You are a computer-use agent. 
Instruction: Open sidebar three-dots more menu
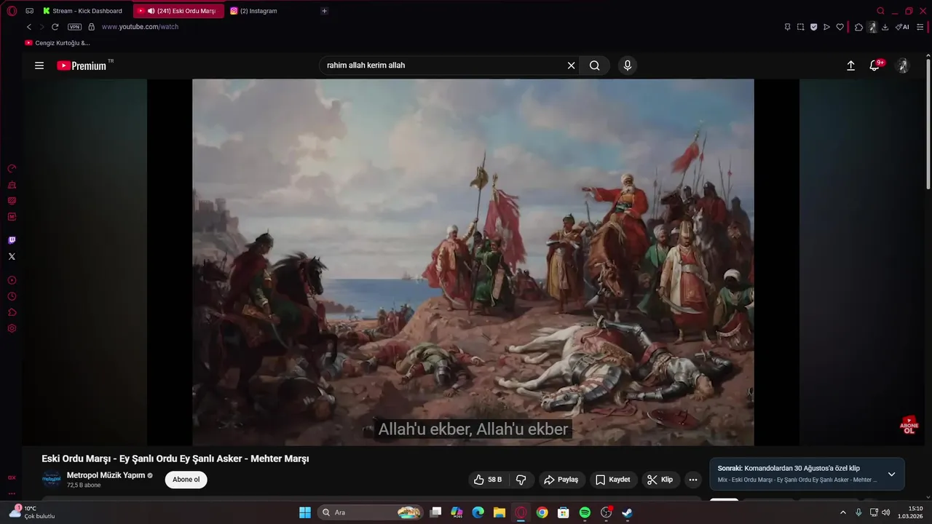[12, 494]
